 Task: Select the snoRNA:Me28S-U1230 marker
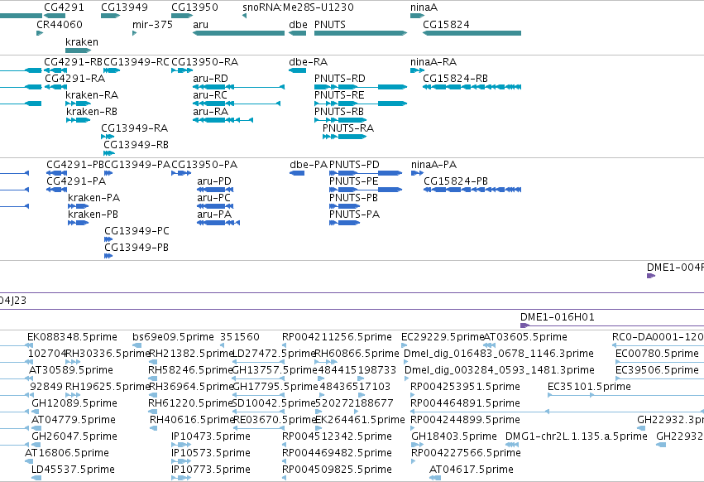[x=244, y=16]
